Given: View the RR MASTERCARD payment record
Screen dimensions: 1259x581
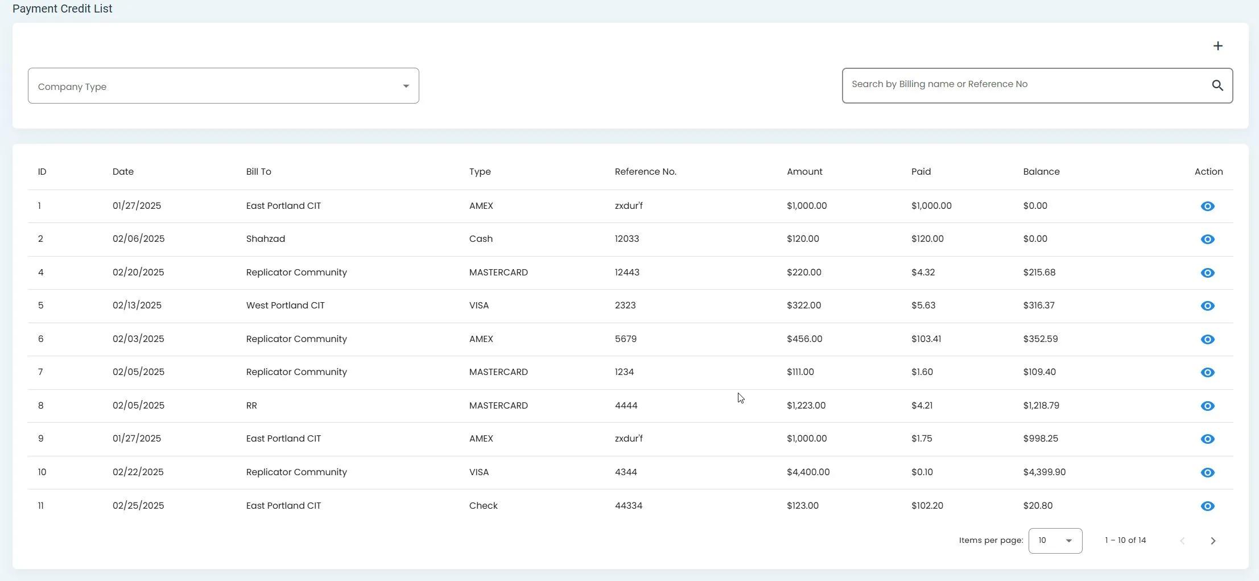Looking at the screenshot, I should pos(1207,406).
